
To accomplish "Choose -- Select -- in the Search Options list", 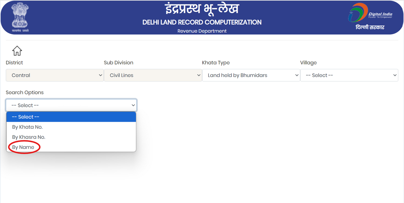I will [25, 117].
